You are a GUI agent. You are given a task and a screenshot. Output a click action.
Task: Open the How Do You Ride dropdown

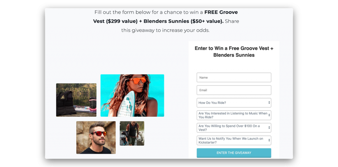(x=234, y=103)
